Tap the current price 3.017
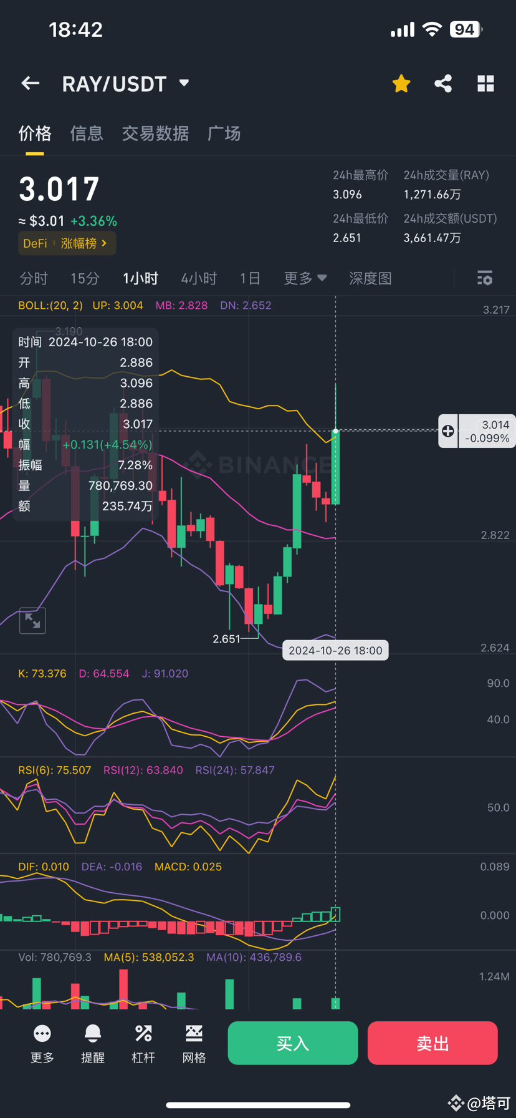The width and height of the screenshot is (516, 1118). [x=59, y=189]
